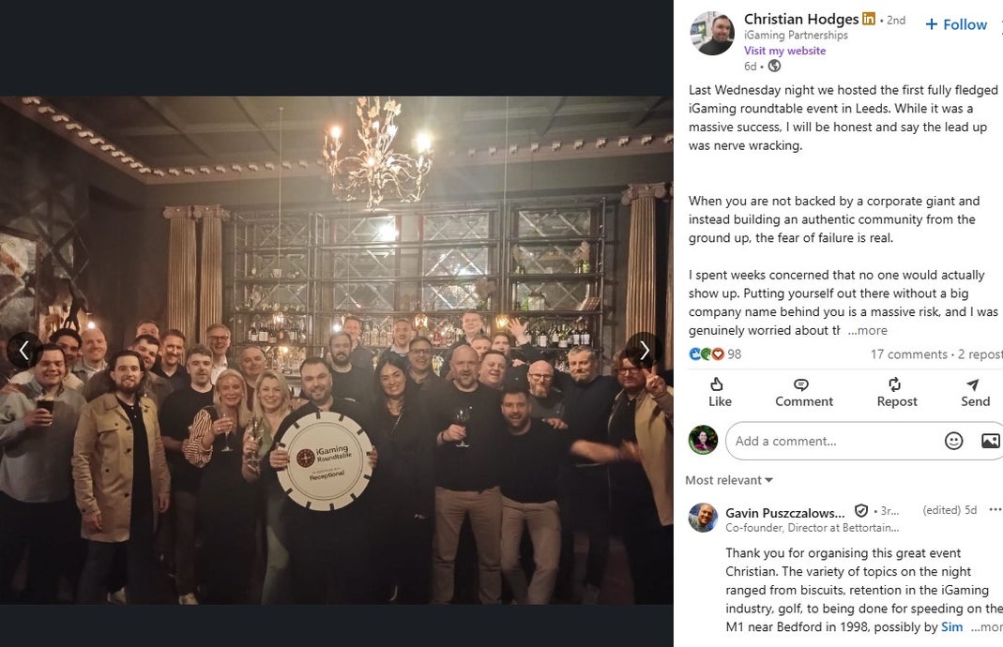1003x647 pixels.
Task: Advance to next image with right arrow
Action: point(644,351)
